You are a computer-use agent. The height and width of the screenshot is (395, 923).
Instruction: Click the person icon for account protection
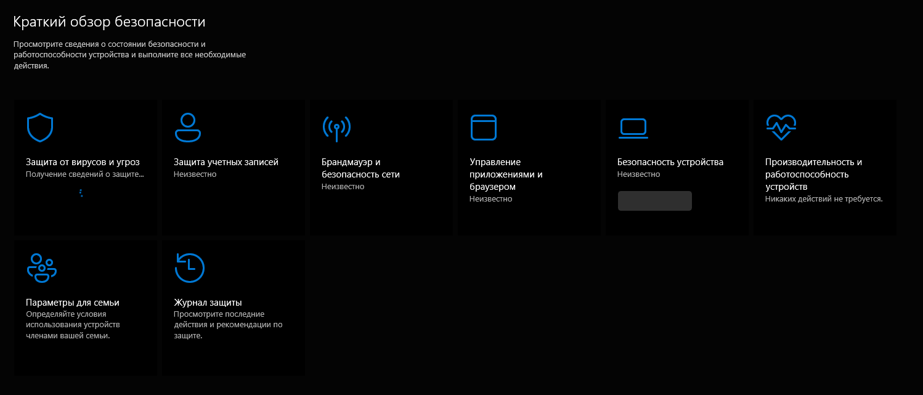[187, 128]
